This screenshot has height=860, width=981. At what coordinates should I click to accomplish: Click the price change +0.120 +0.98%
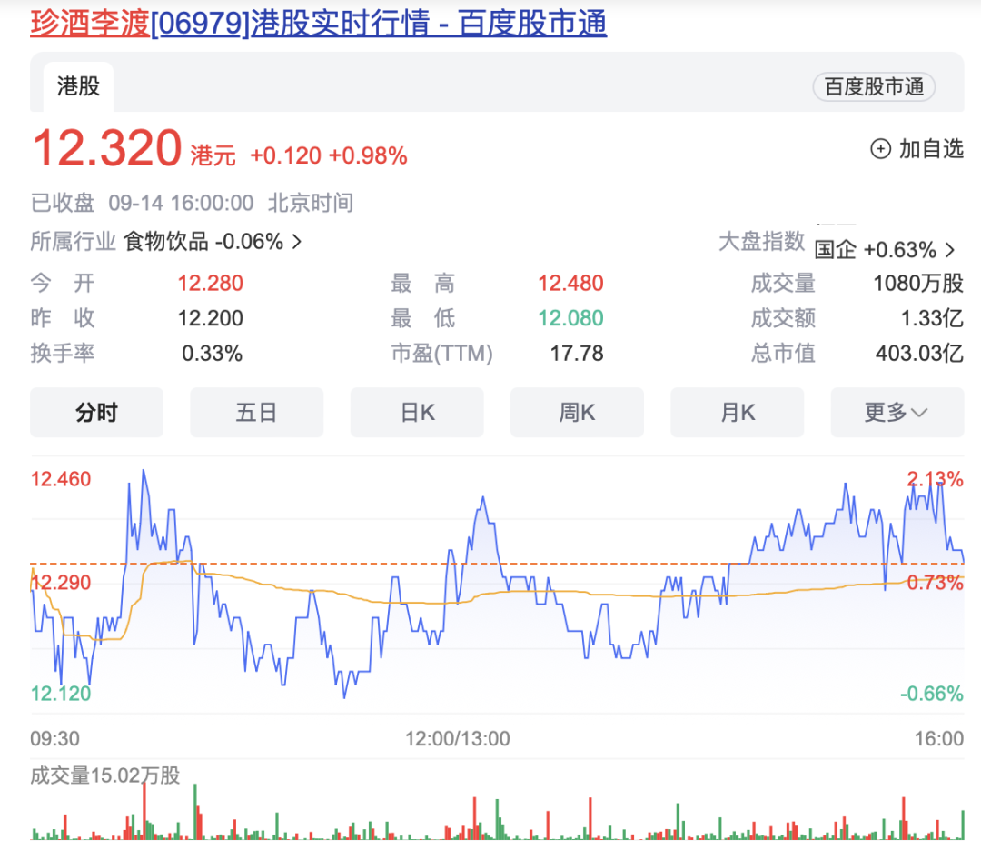click(x=329, y=155)
